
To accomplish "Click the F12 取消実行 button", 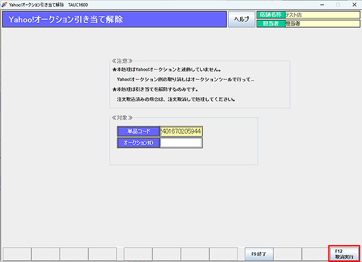I will [x=344, y=253].
